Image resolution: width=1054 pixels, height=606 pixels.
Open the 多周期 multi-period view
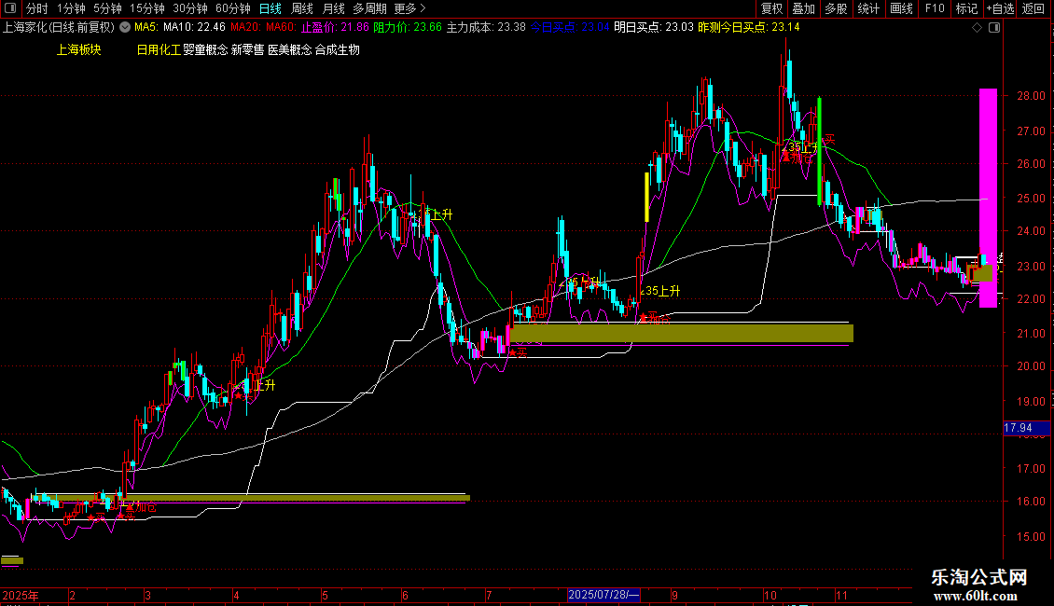tap(369, 8)
